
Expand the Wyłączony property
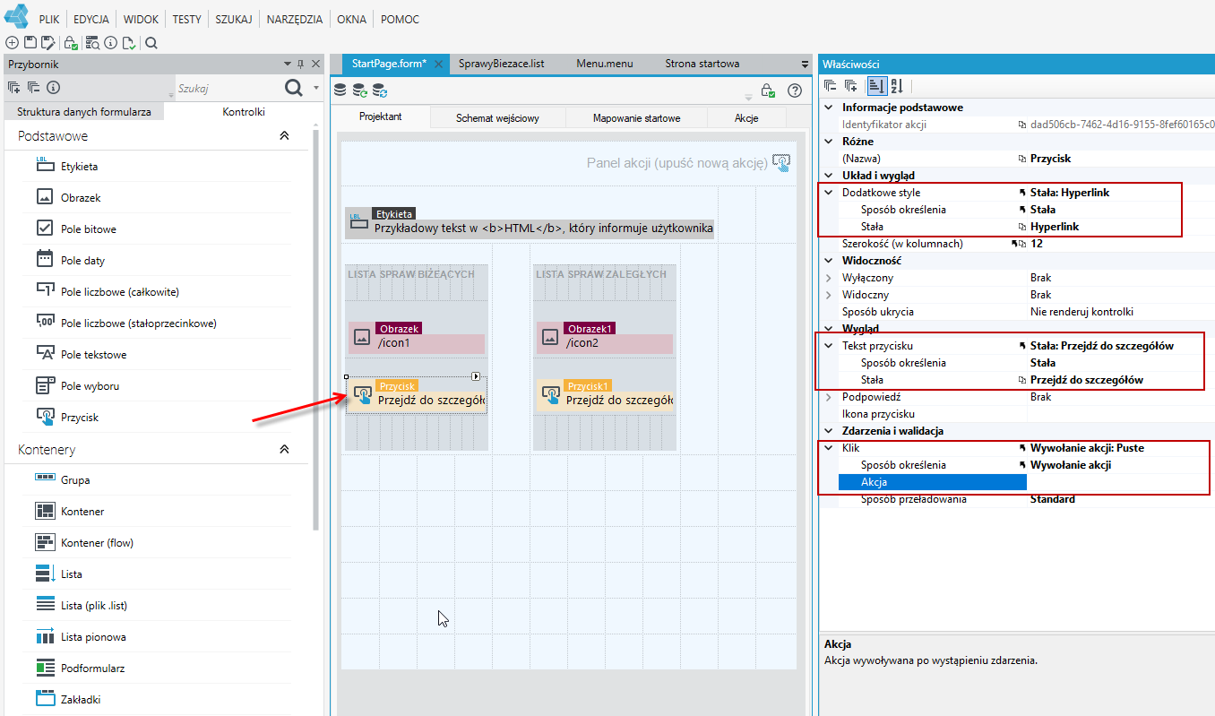click(x=828, y=278)
